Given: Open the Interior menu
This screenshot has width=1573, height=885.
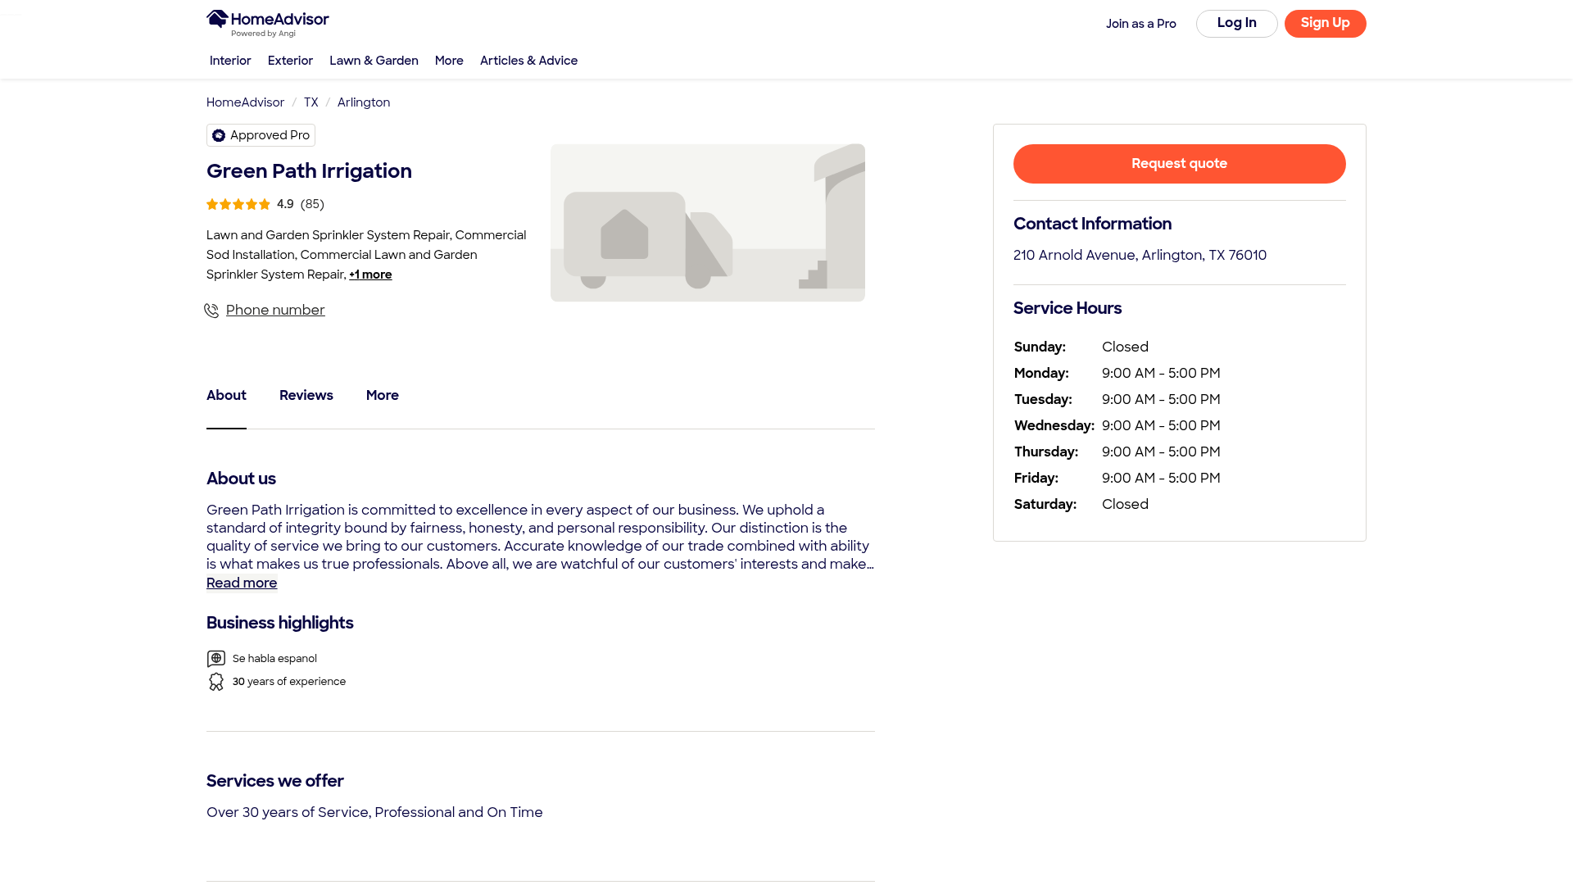Looking at the screenshot, I should (x=230, y=61).
